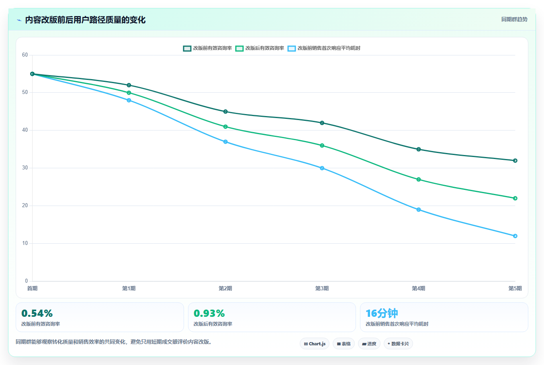Click the y-axis label 20
544x365 pixels.
(25, 206)
